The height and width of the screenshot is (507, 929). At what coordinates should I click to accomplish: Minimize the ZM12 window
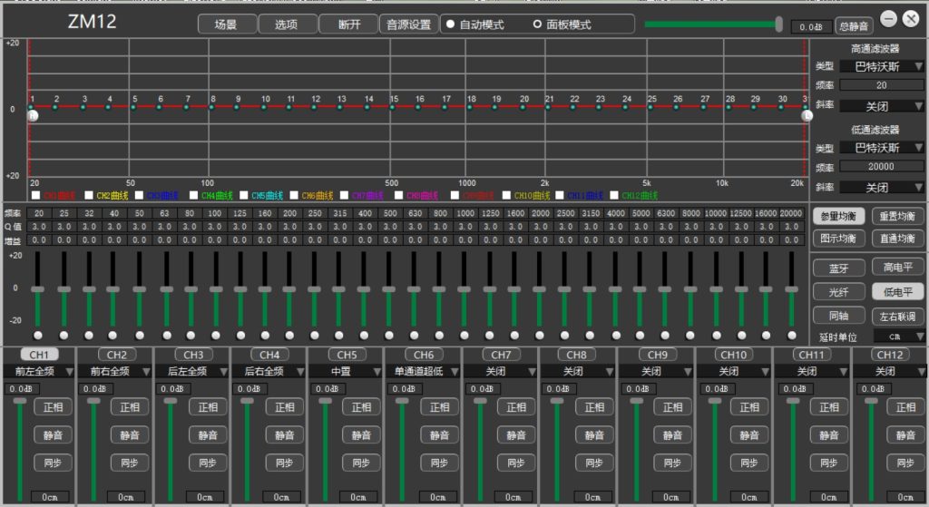(x=888, y=19)
